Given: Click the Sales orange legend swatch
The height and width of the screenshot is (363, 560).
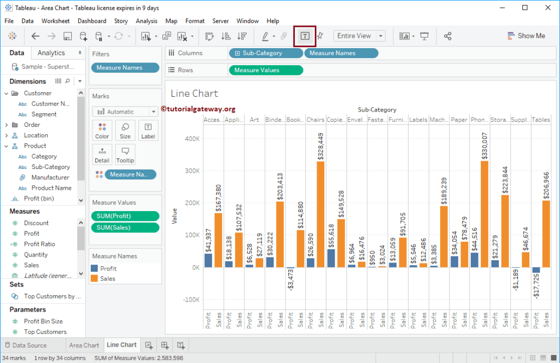Looking at the screenshot, I should coord(94,278).
